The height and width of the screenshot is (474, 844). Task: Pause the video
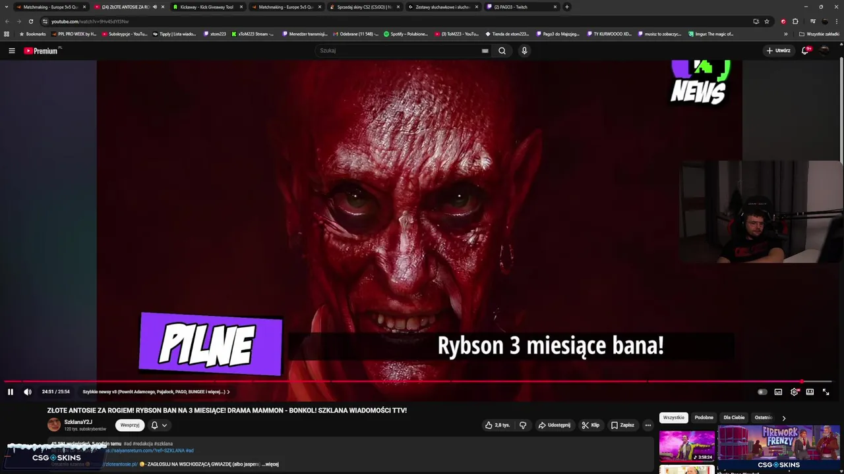(11, 392)
